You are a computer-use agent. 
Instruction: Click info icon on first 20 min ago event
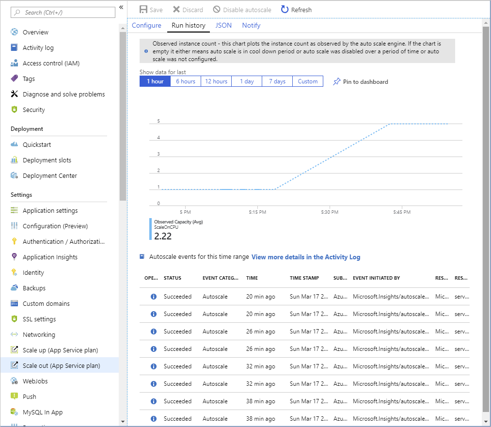154,297
